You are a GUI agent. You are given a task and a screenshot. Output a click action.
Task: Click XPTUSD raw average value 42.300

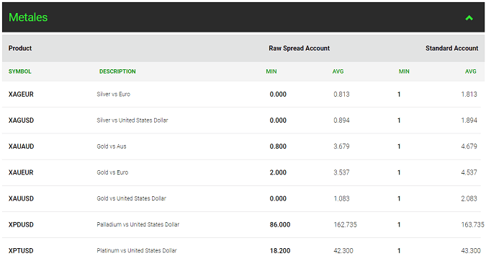pyautogui.click(x=343, y=250)
